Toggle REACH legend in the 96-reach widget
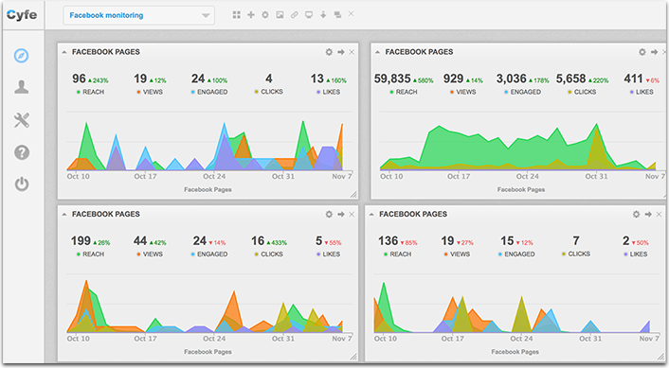 click(90, 92)
